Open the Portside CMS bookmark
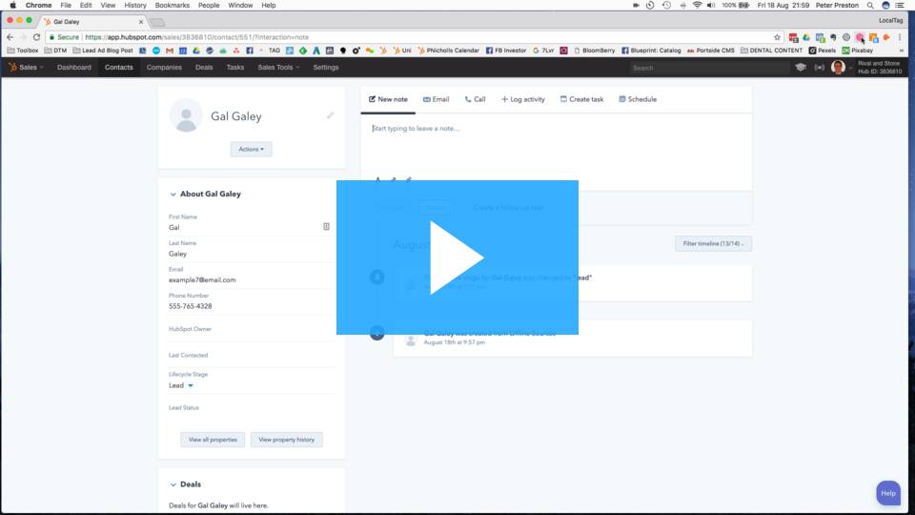The image size is (915, 515). pos(711,51)
